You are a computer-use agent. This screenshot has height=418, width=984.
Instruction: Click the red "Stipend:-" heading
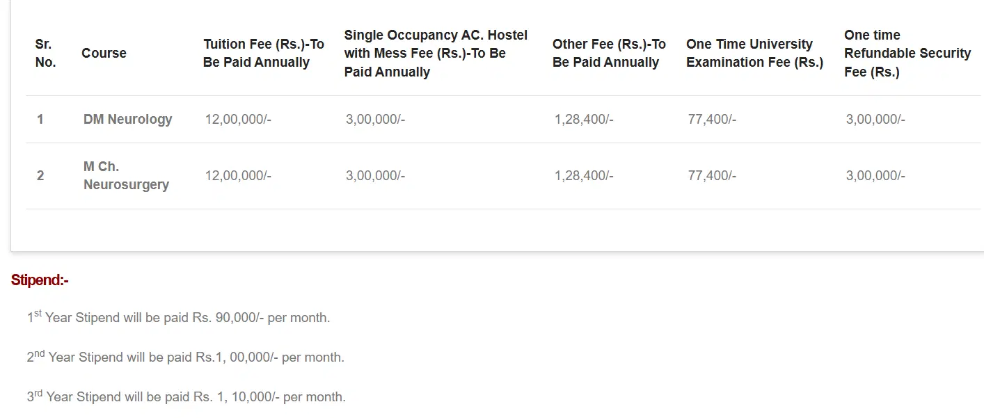40,280
